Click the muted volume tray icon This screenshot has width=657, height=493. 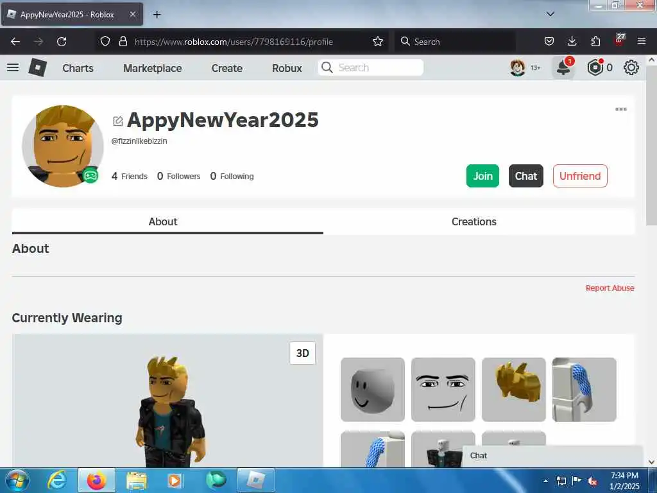[592, 481]
